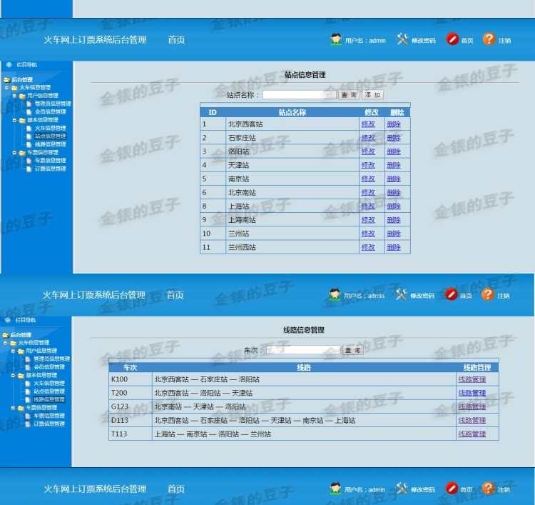The image size is (535, 505).
Task: Collapse the 车票信息管理 node in the station page sidebar
Action: coord(14,153)
